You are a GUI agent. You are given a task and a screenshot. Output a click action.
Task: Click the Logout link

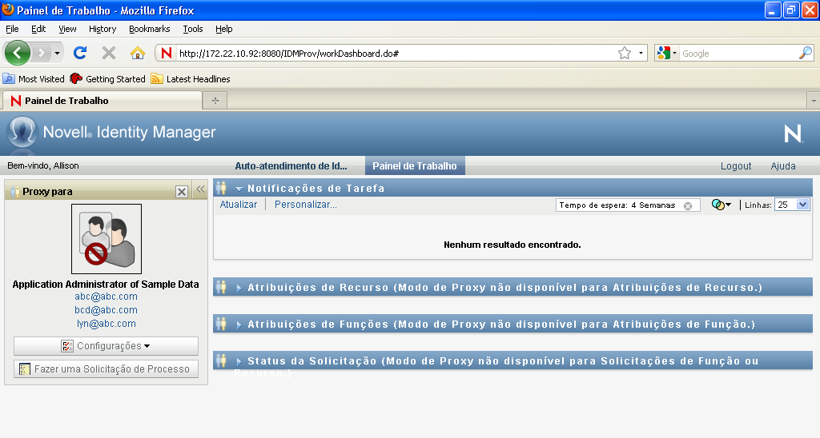[736, 166]
